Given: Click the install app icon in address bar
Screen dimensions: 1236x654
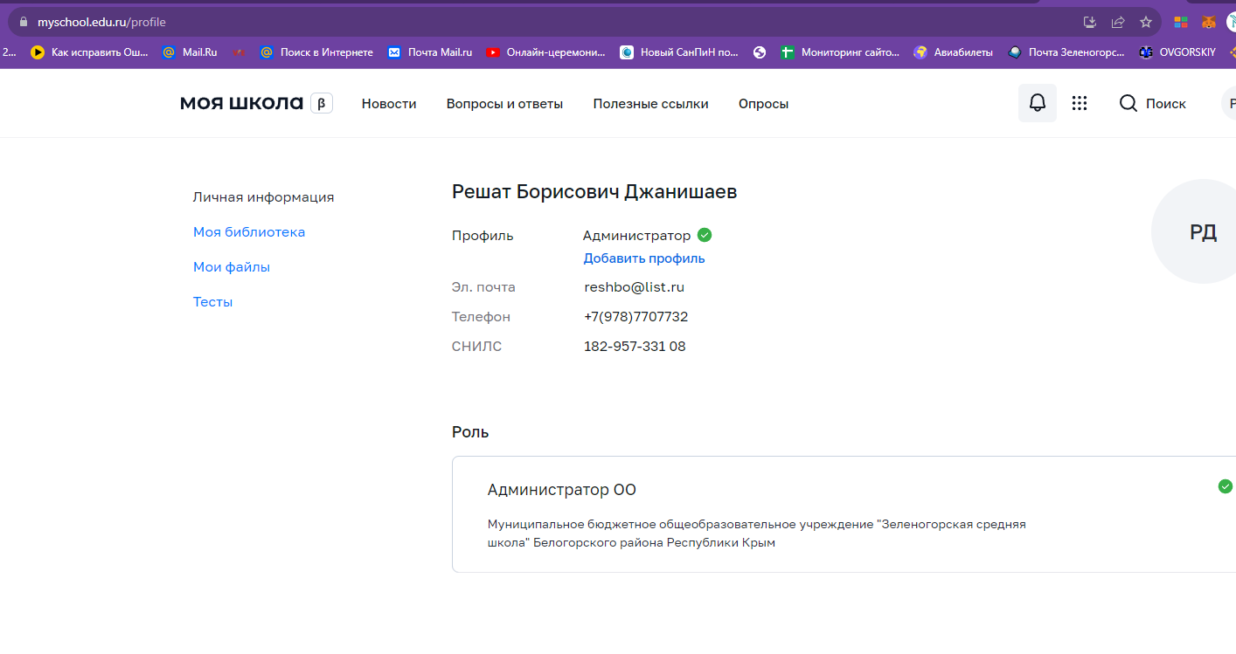Looking at the screenshot, I should 1089,22.
